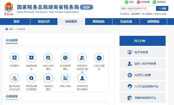The height and width of the screenshot is (105, 174).
Task: Click hot word 小微企业
Action: pyautogui.click(x=157, y=14)
